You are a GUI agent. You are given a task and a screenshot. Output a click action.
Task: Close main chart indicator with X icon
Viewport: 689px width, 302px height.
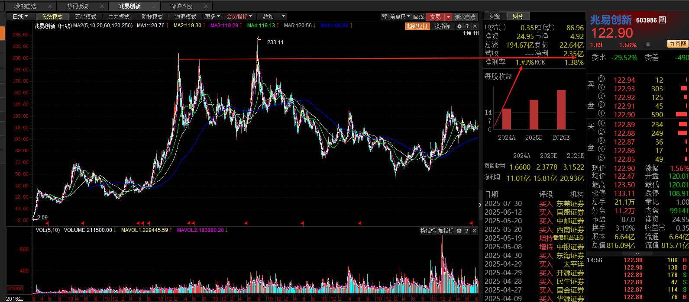pyautogui.click(x=474, y=26)
